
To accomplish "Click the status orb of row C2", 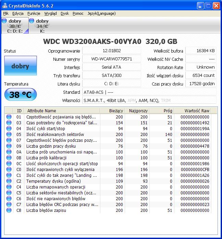I will [9, 181].
